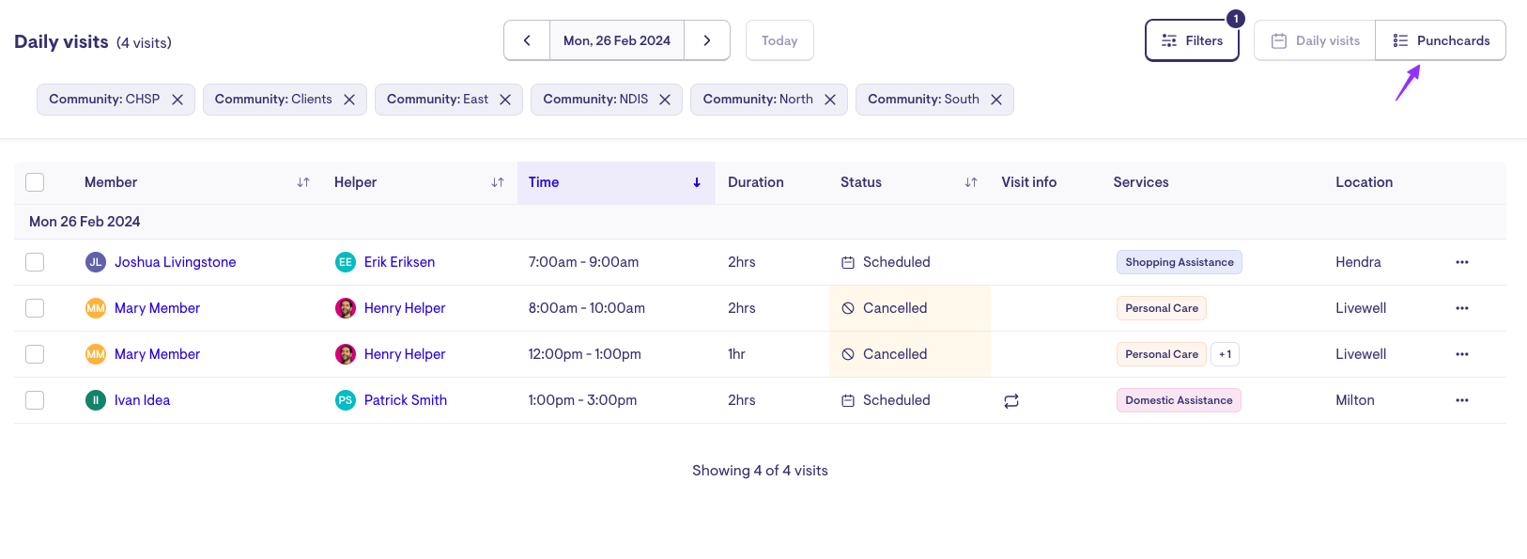
Task: Open more options menu for Ivan Idea's visit
Action: [1461, 400]
